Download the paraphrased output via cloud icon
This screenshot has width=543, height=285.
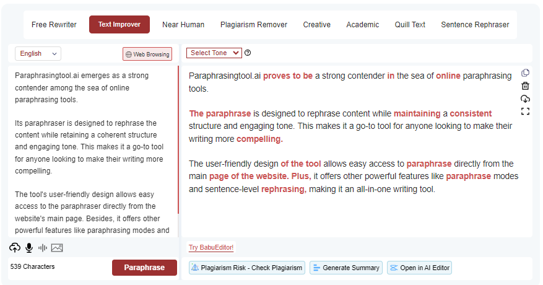(x=525, y=99)
